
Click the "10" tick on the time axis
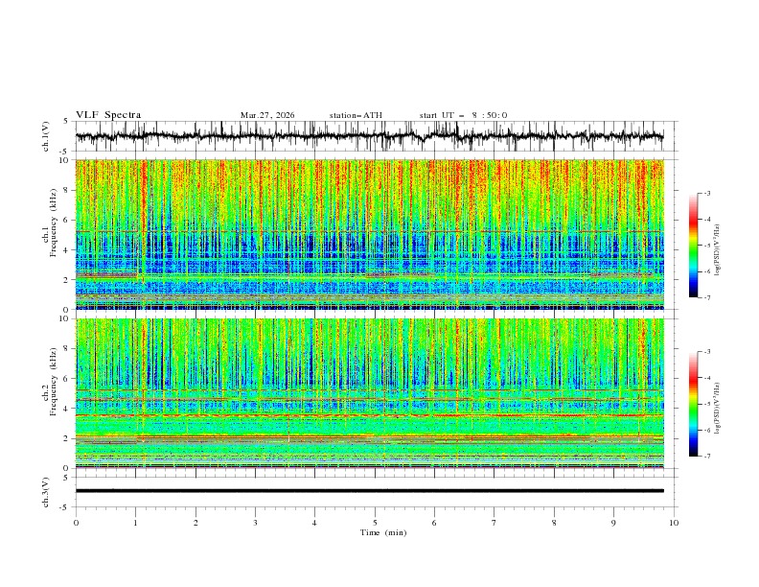(x=674, y=523)
